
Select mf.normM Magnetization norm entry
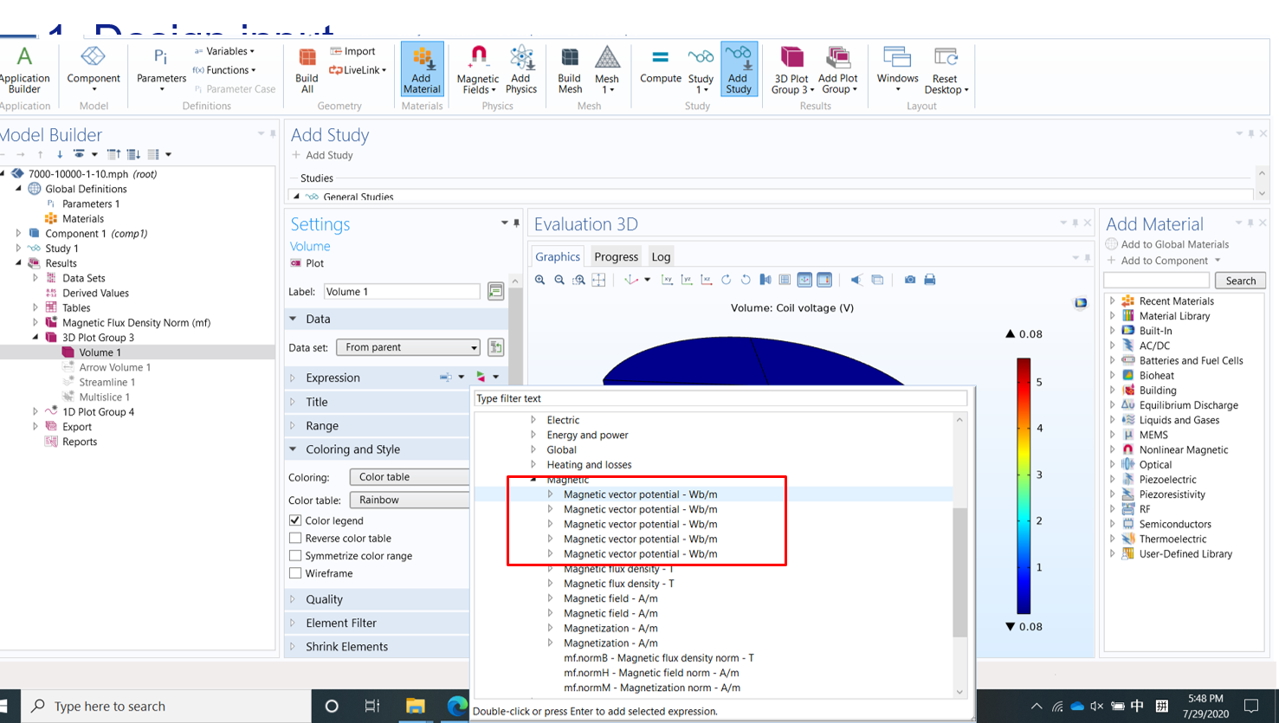[x=652, y=687]
